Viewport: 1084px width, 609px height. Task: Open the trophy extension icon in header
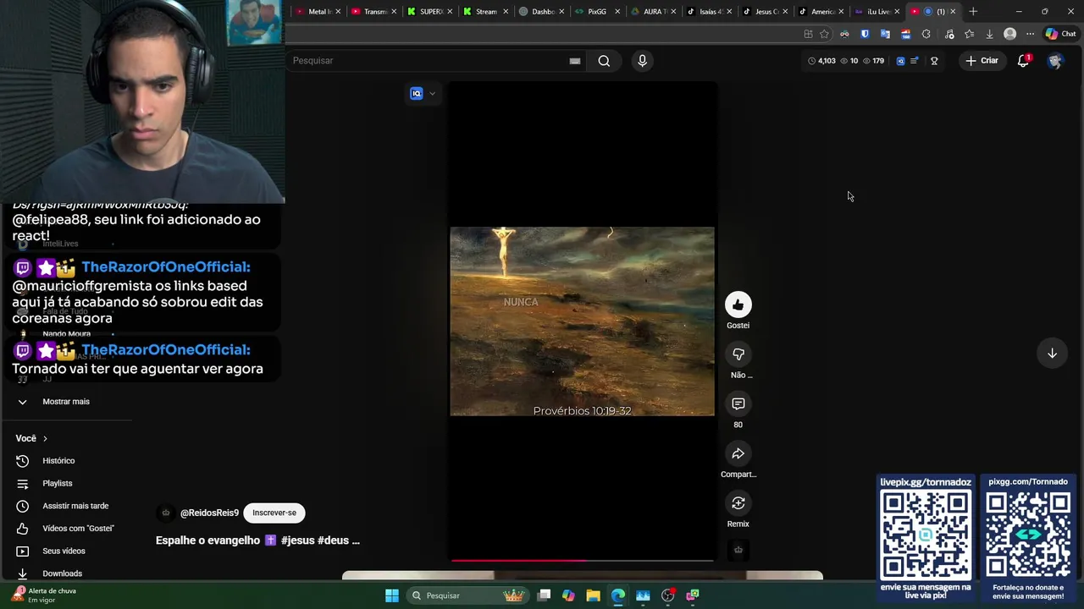click(x=934, y=61)
